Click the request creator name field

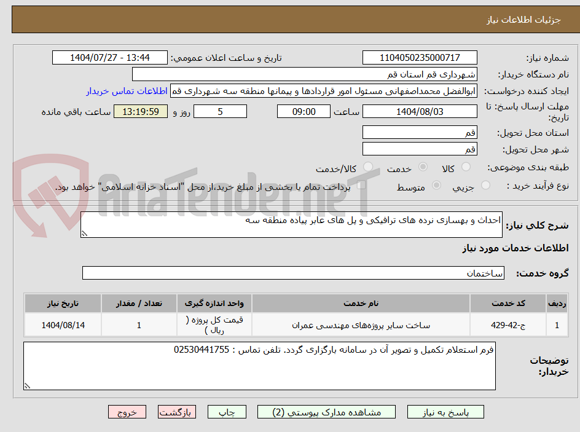coord(324,91)
